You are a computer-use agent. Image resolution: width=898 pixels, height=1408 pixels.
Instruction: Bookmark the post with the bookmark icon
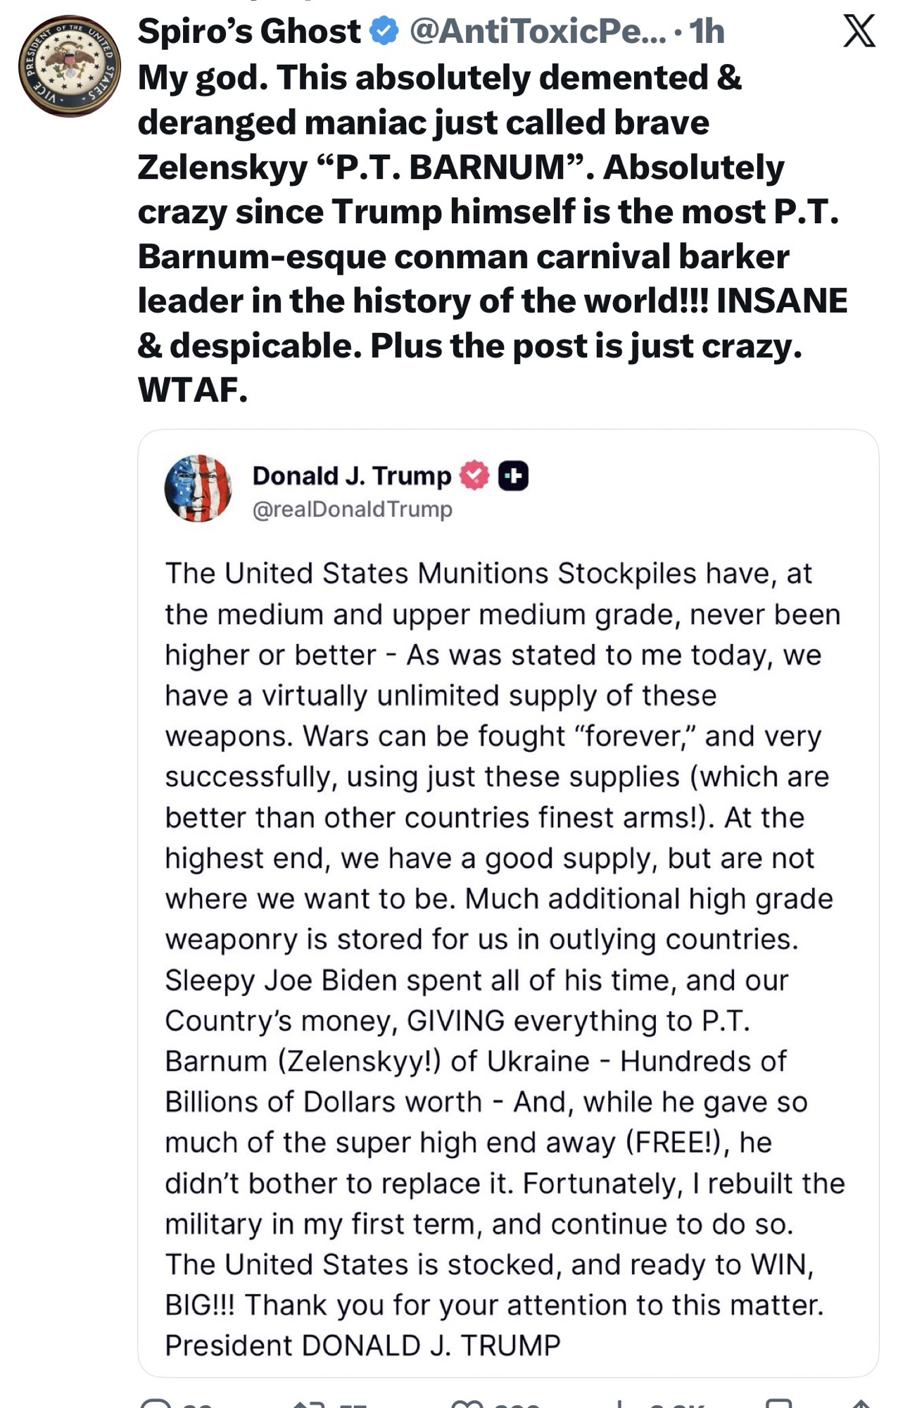tap(778, 1403)
